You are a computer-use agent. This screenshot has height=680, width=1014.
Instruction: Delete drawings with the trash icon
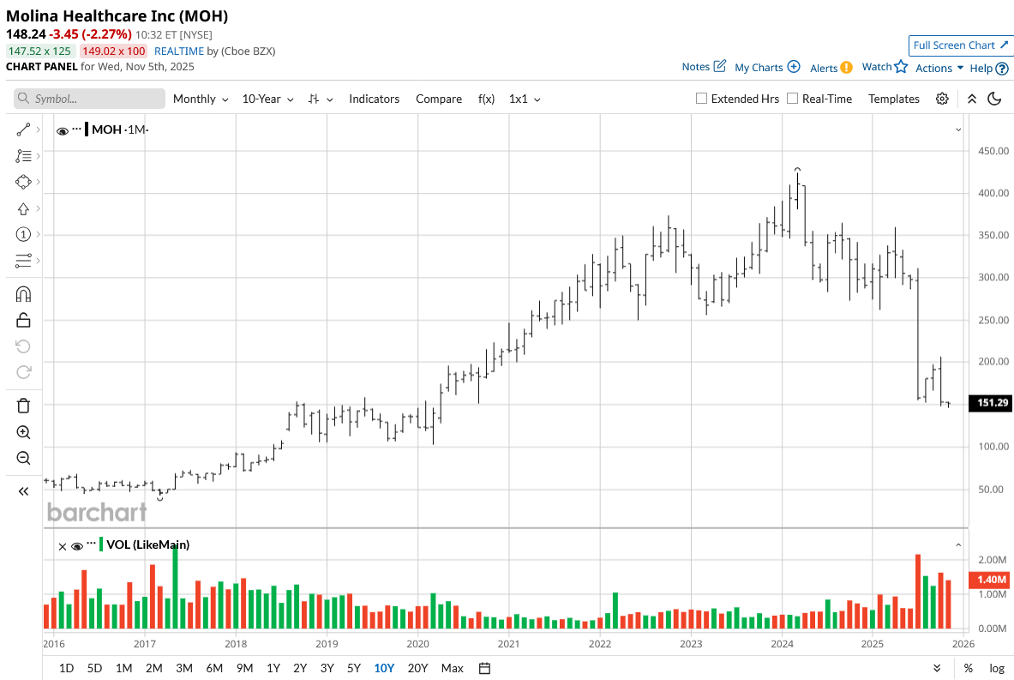click(23, 406)
